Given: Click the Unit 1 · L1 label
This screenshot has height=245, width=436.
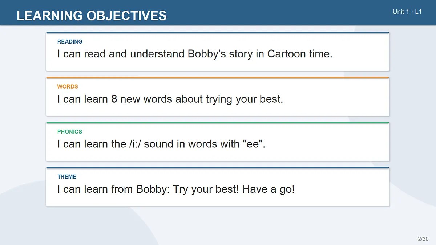Looking at the screenshot, I should pos(407,12).
